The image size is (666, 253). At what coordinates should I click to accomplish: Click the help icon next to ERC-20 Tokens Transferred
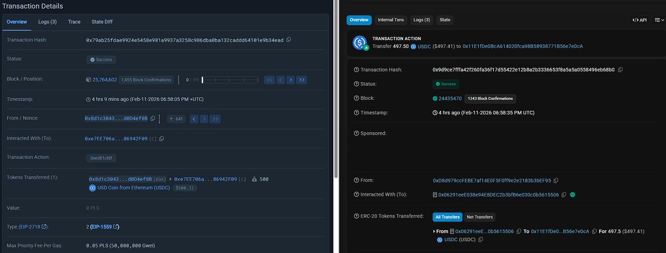357,216
